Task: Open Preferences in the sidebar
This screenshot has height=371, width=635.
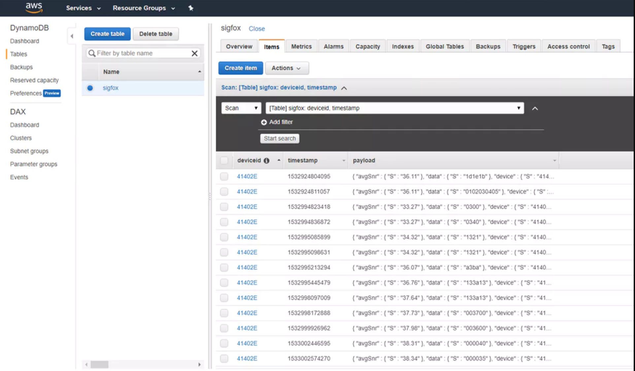Action: point(26,93)
